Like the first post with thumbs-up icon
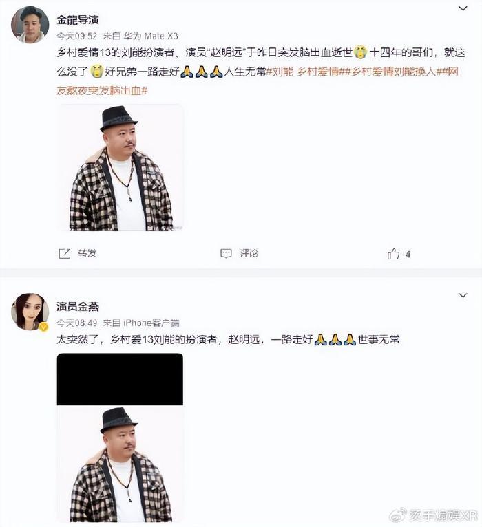Image resolution: width=482 pixels, height=527 pixels. pos(393,254)
